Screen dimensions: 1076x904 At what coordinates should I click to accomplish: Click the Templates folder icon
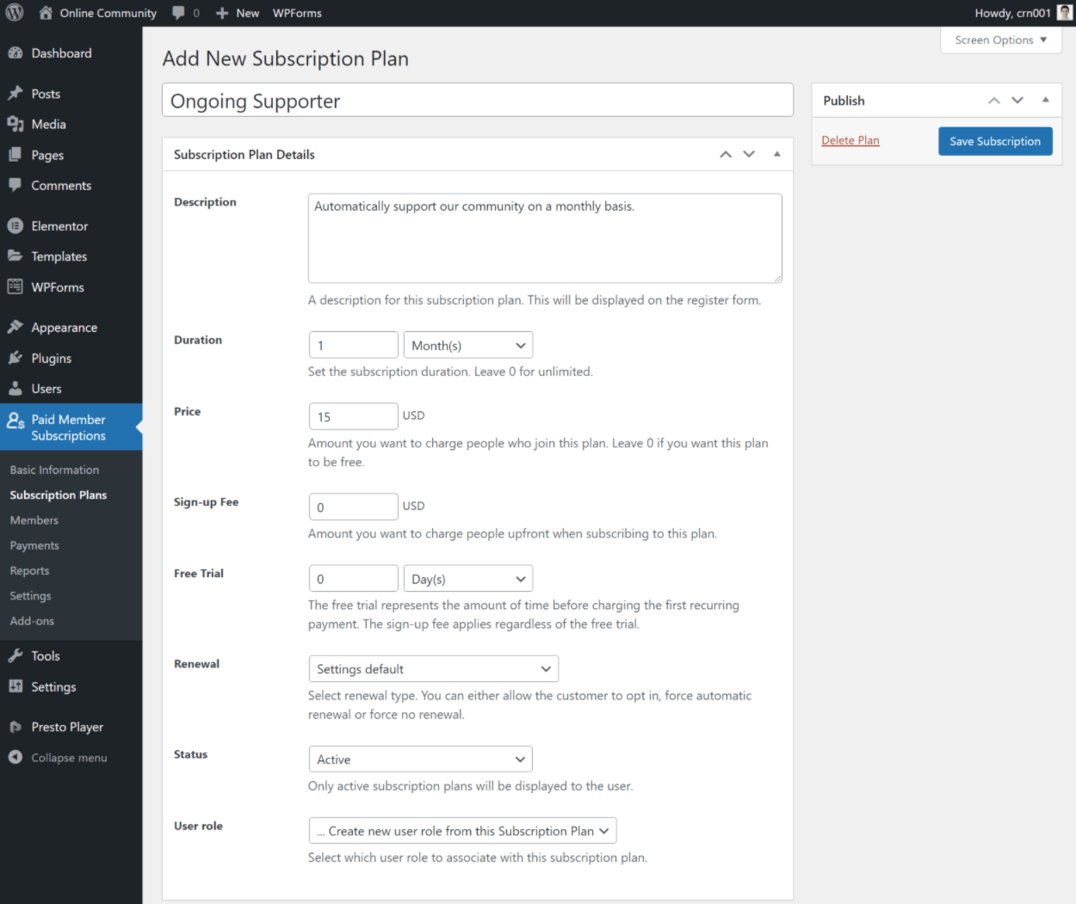point(15,256)
